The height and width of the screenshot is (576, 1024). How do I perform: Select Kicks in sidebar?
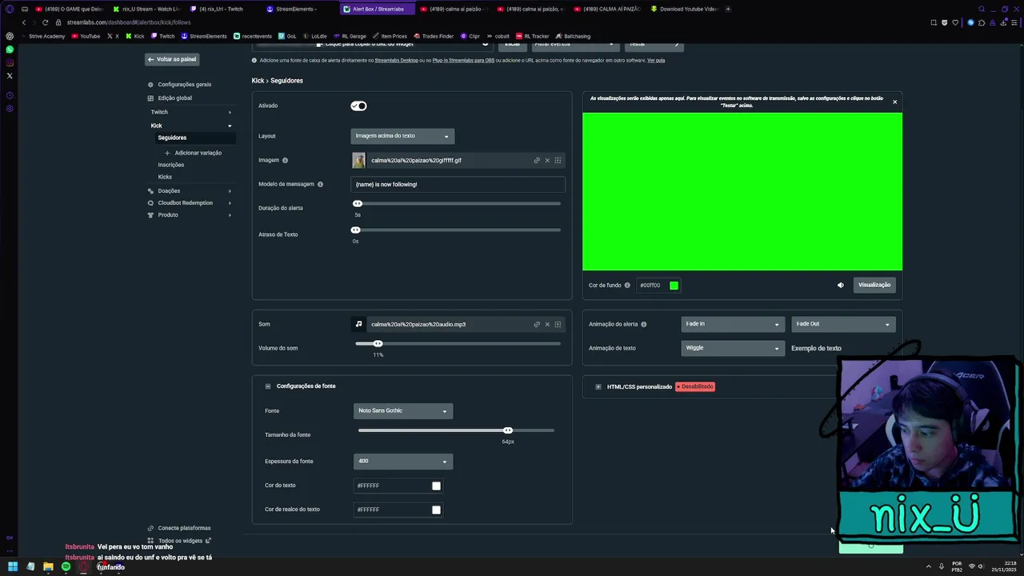pyautogui.click(x=165, y=177)
